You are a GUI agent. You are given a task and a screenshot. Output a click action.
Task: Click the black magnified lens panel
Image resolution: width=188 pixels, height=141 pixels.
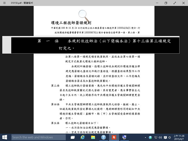(x=94, y=45)
